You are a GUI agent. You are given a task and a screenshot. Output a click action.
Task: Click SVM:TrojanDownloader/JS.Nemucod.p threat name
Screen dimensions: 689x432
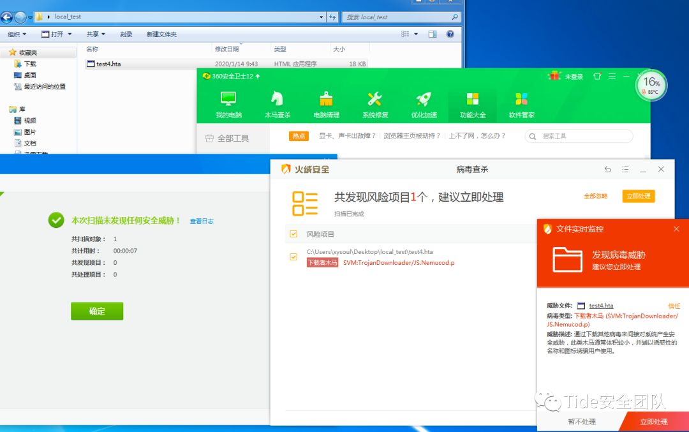(399, 263)
